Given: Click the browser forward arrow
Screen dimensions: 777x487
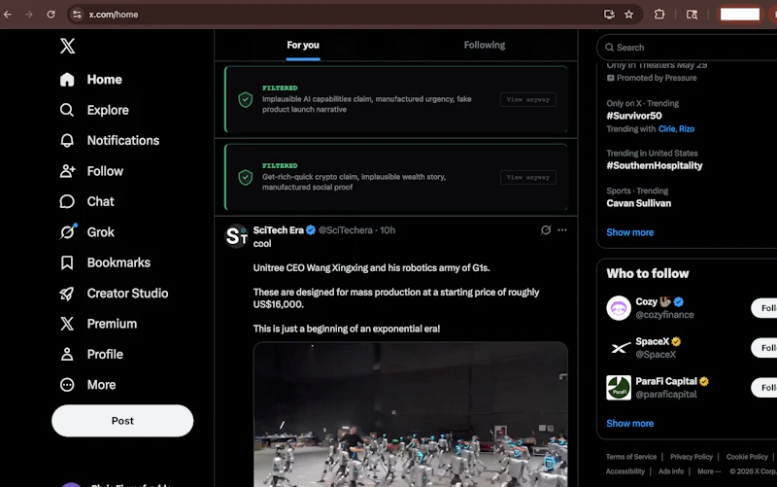Looking at the screenshot, I should click(x=29, y=15).
